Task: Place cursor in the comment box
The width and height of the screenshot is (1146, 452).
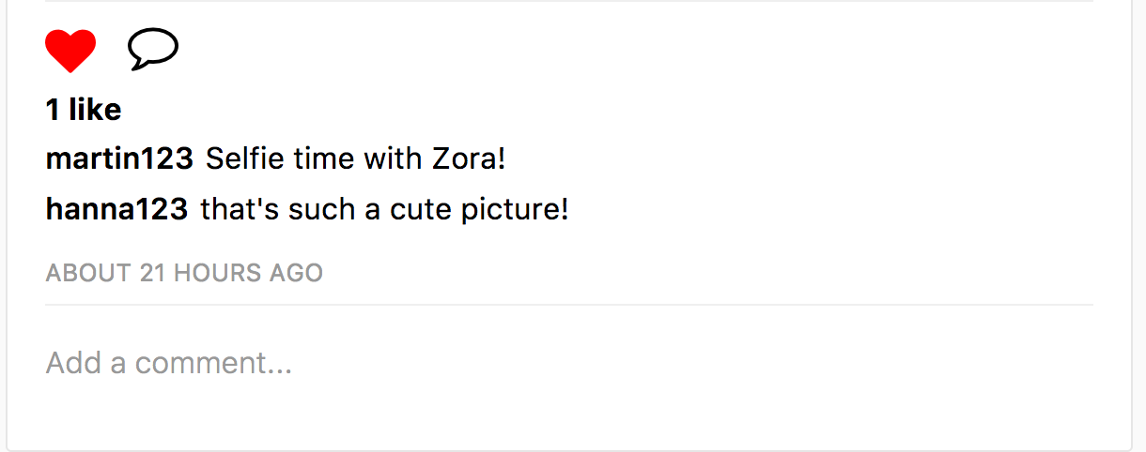Action: (x=569, y=363)
